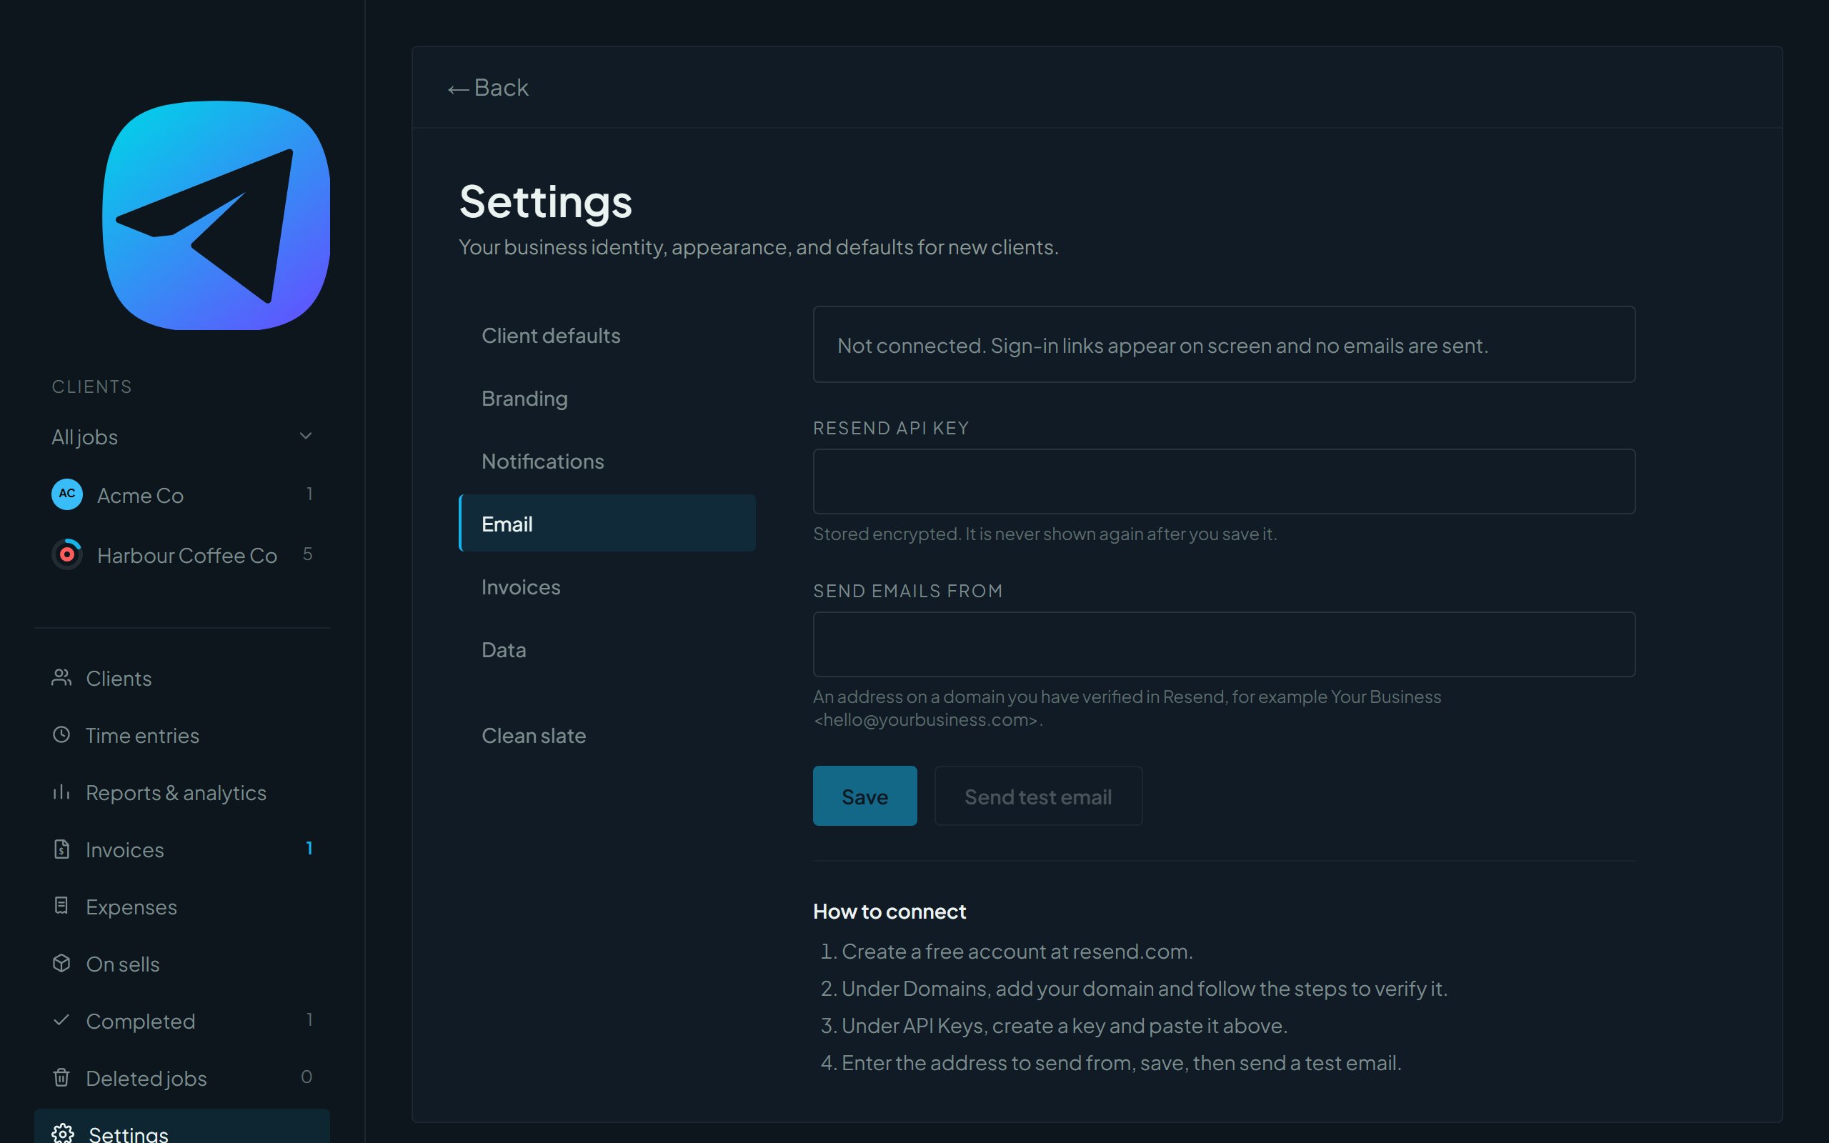
Task: Open the Harbour Coffee Co client
Action: coord(182,555)
